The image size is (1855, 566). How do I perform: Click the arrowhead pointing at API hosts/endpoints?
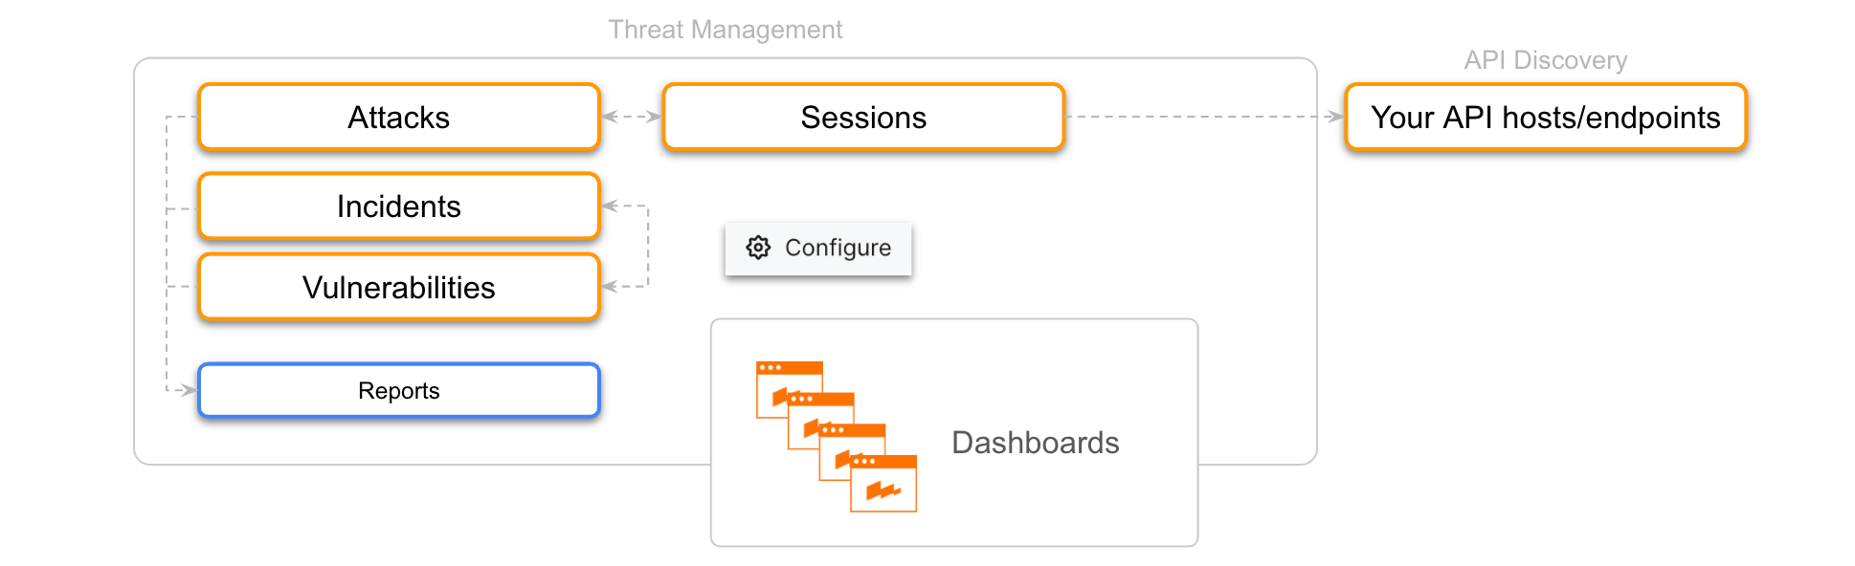[1334, 117]
